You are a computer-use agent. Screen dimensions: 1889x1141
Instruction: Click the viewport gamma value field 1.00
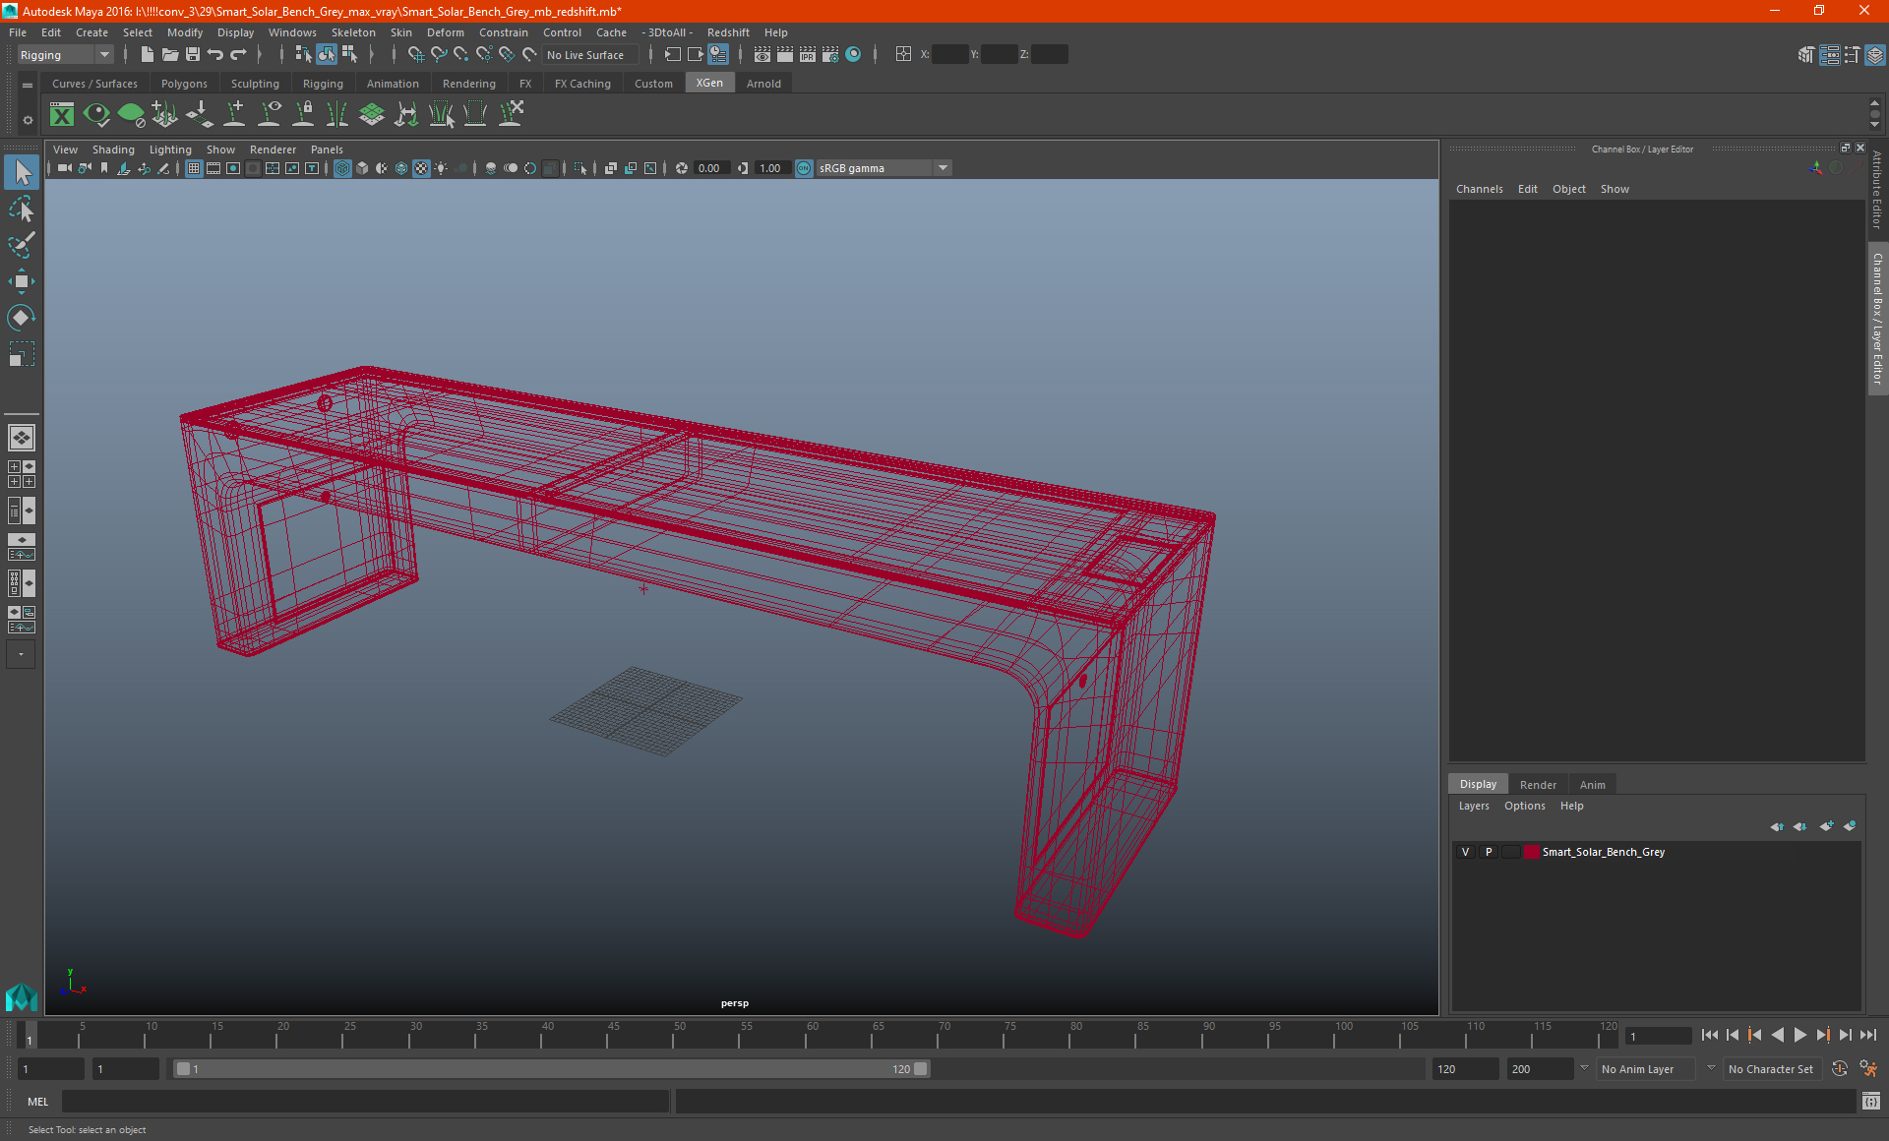pos(771,168)
